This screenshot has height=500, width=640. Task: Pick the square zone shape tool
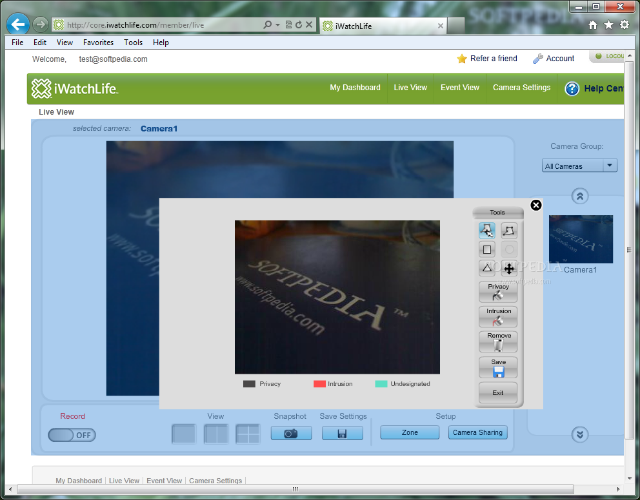[487, 249]
